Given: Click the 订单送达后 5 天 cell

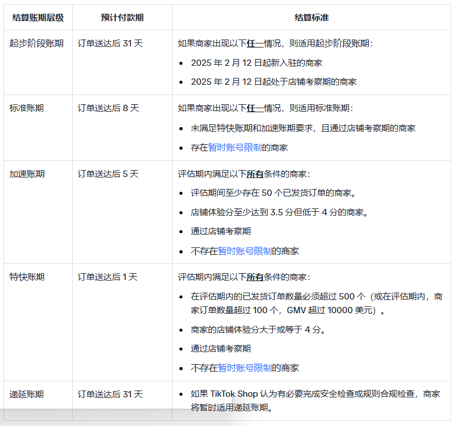Looking at the screenshot, I should 108,174.
